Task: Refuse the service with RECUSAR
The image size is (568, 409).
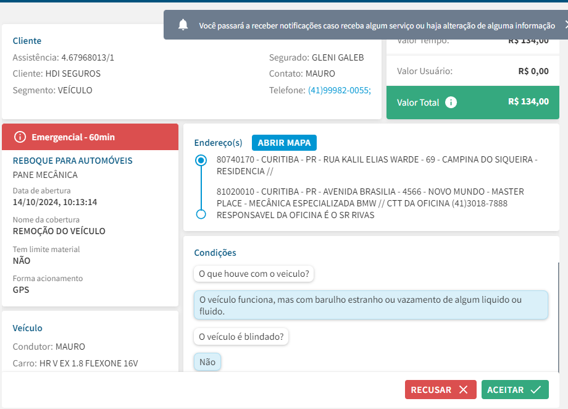Action: click(440, 390)
